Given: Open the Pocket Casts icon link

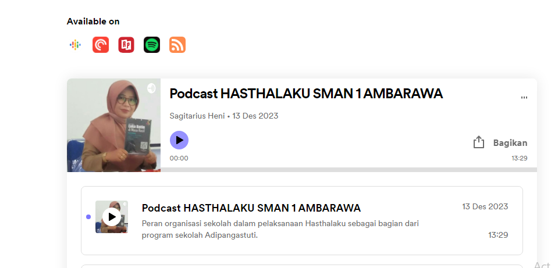Looking at the screenshot, I should tap(101, 45).
